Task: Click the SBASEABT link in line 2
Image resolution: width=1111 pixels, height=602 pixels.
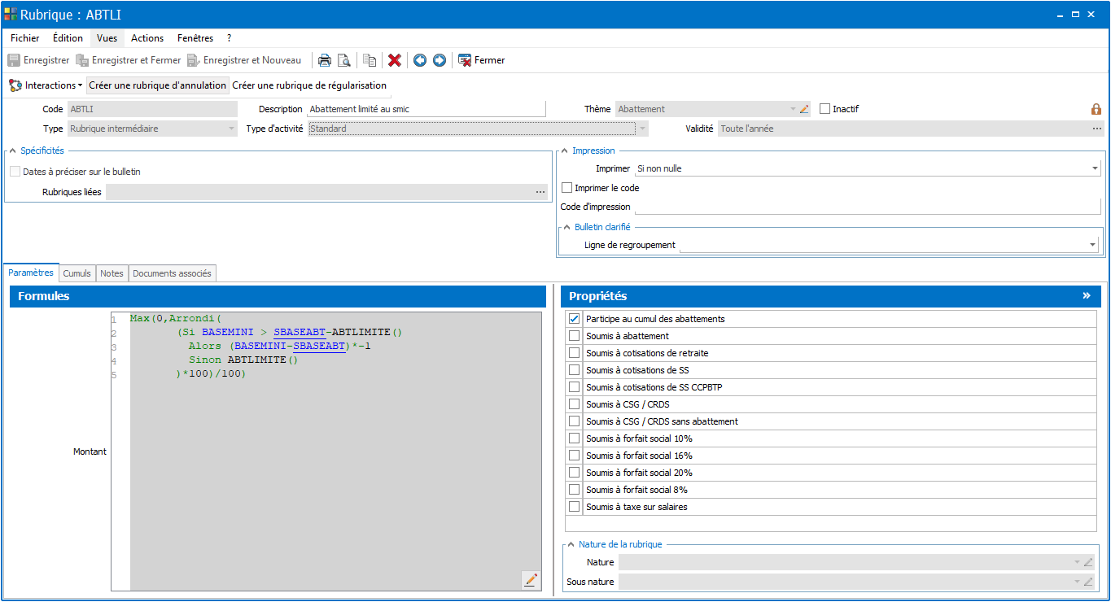Action: (x=300, y=332)
